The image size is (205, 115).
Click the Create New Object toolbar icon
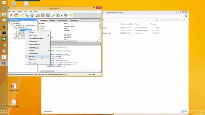pos(27,15)
